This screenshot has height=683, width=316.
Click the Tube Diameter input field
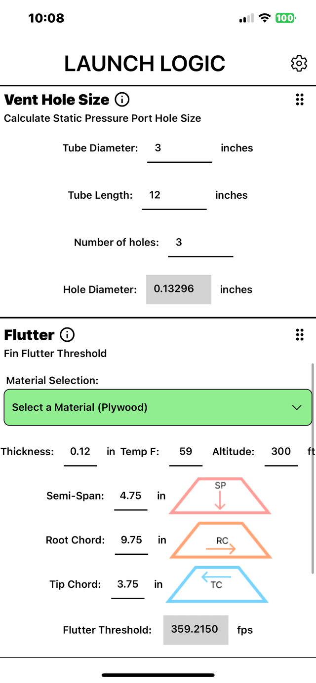coord(179,148)
